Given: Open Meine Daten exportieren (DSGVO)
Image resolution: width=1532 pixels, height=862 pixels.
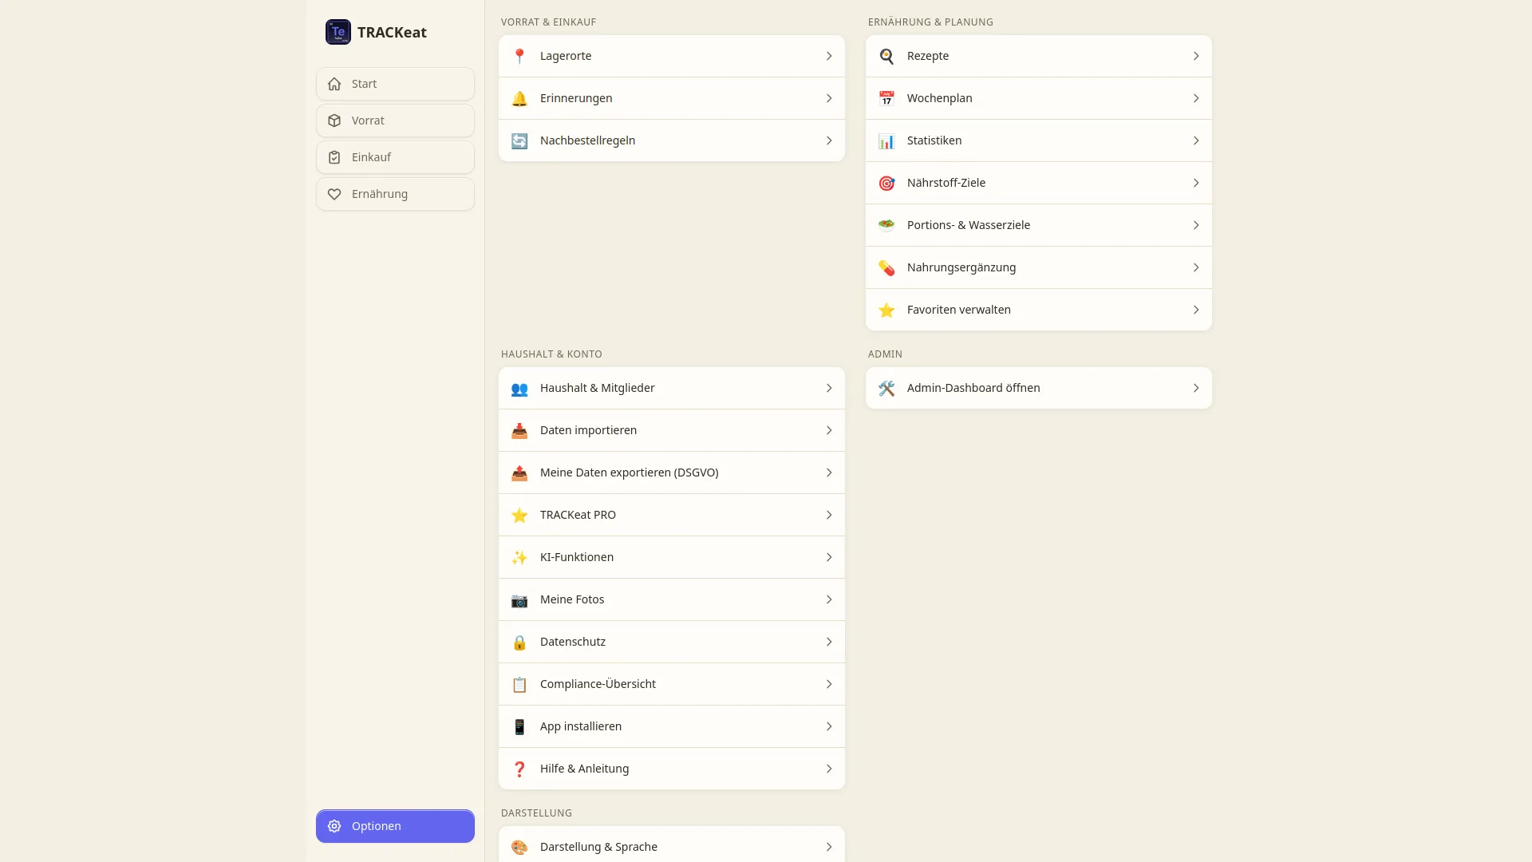Looking at the screenshot, I should 672,473.
